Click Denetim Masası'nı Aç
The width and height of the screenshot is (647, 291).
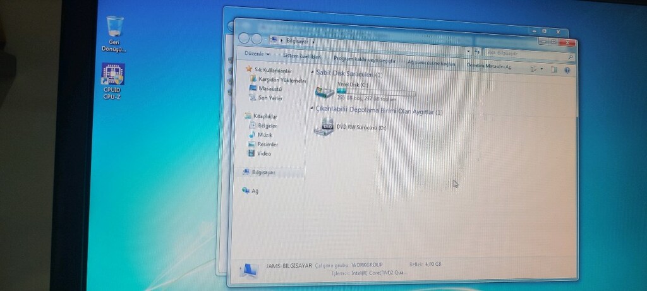(x=488, y=66)
